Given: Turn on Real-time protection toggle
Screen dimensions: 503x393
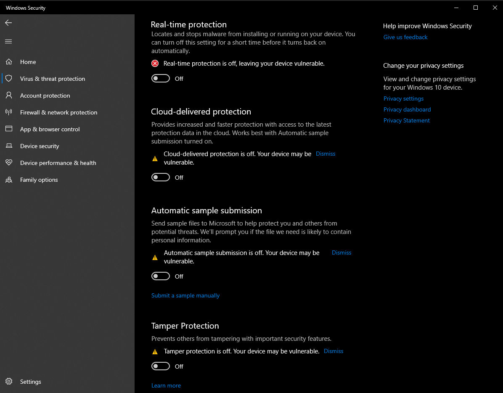Looking at the screenshot, I should 161,78.
